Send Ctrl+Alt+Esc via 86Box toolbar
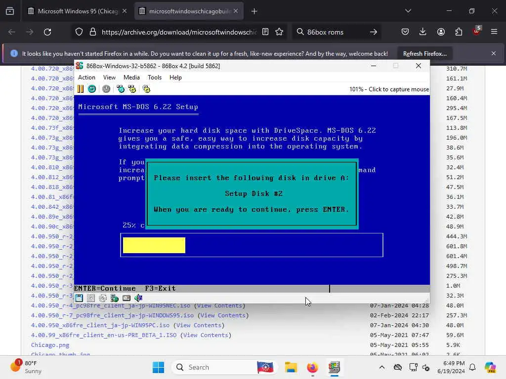Image resolution: width=506 pixels, height=379 pixels. (x=132, y=89)
